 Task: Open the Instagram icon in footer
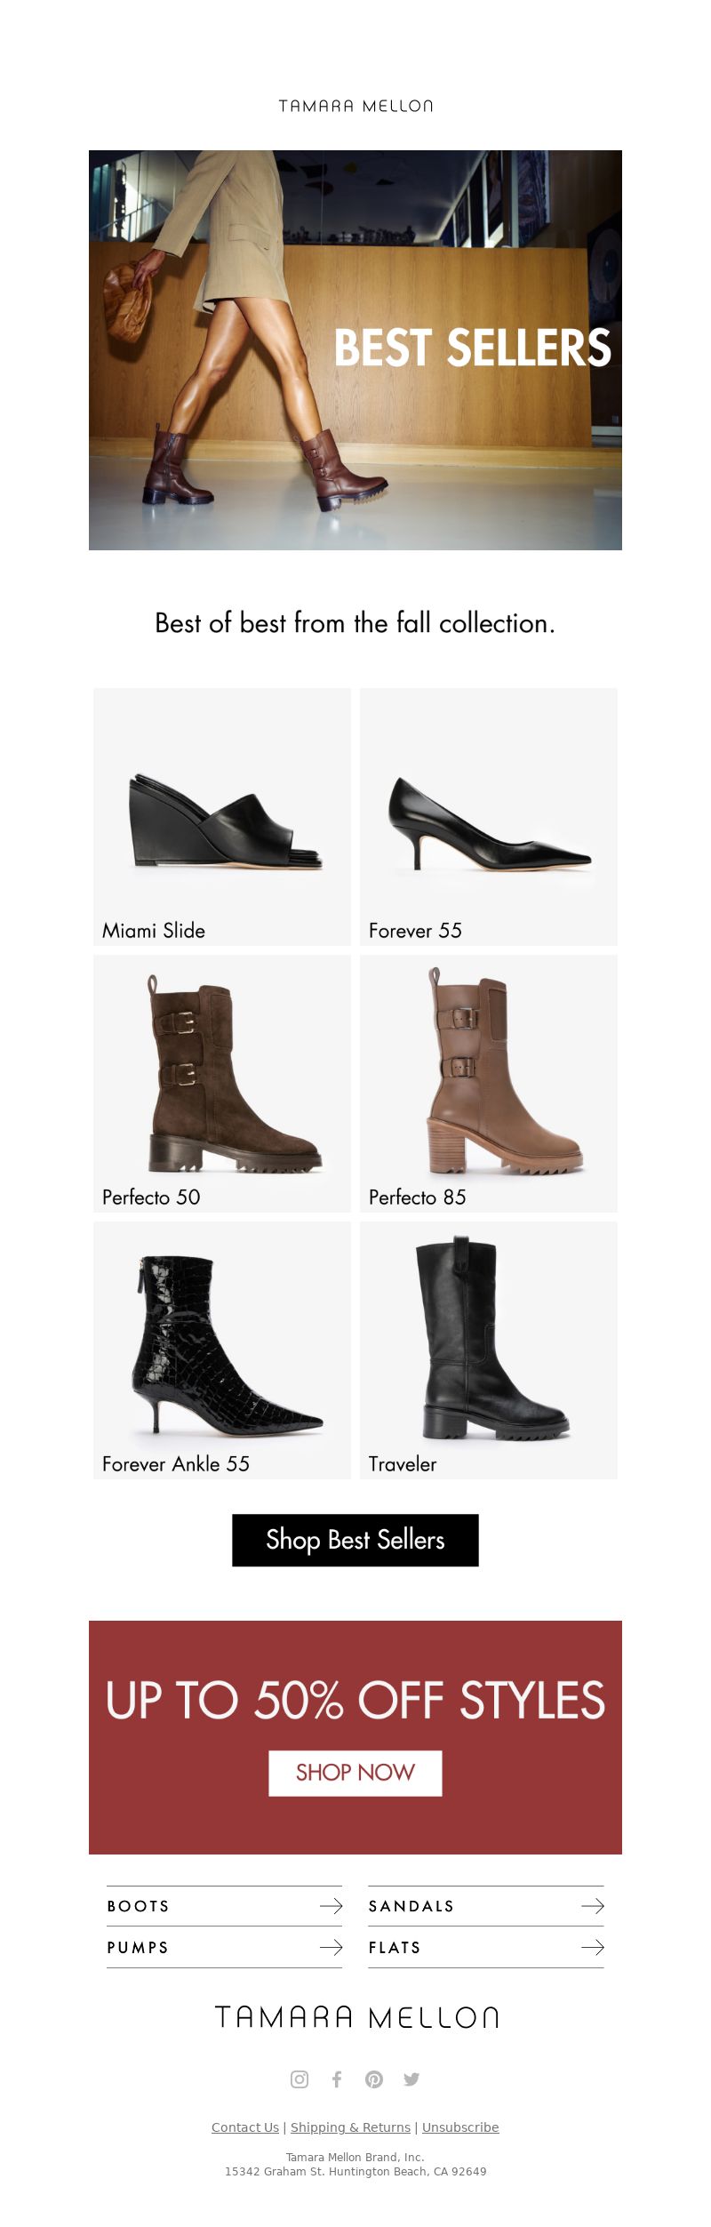300,2079
